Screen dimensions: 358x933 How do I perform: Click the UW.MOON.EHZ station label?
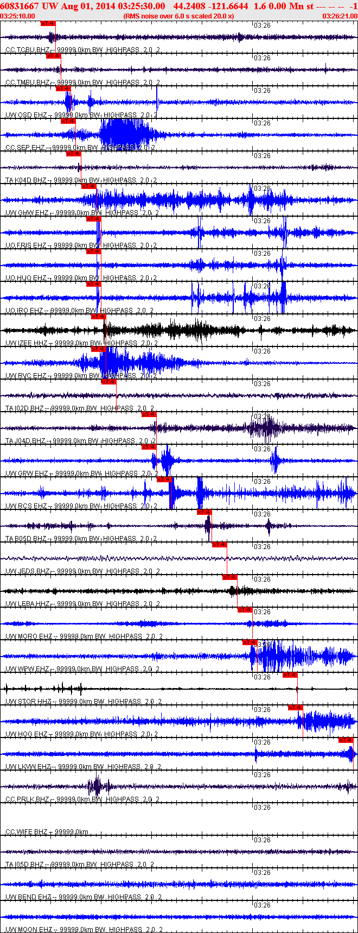coord(29,930)
